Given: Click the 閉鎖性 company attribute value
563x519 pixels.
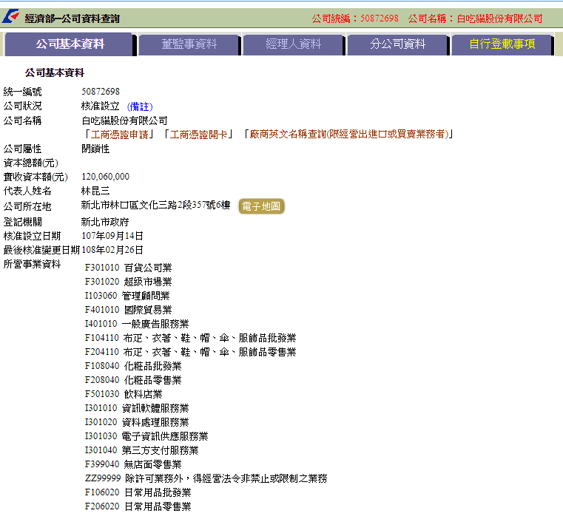Looking at the screenshot, I should click(x=95, y=149).
